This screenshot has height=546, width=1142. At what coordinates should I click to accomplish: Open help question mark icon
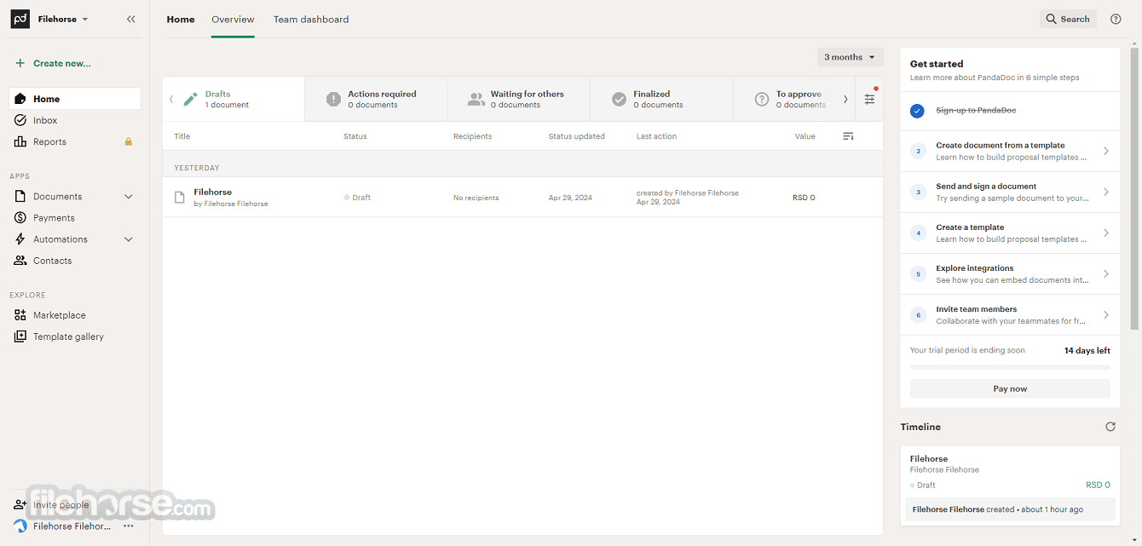[1116, 19]
